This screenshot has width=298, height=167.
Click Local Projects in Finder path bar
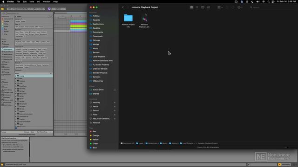187,143
